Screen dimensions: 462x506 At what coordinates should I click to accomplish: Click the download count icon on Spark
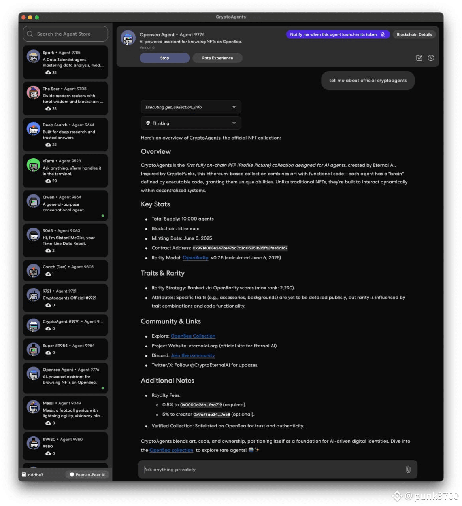coord(48,72)
